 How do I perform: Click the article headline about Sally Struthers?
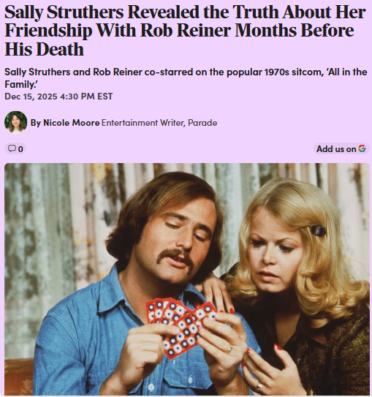(185, 31)
